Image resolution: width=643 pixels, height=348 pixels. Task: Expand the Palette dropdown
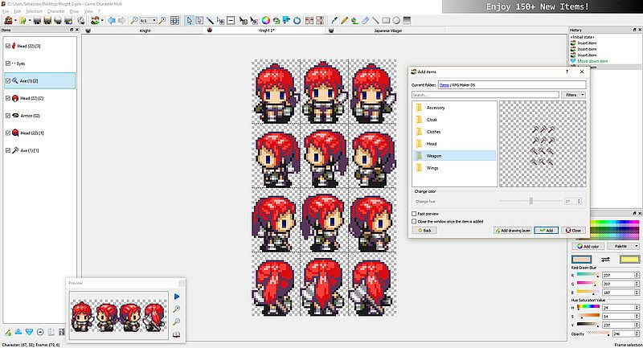coord(624,246)
